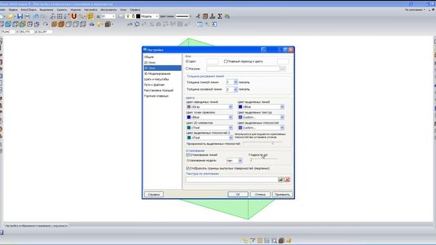Click the brown textured cube with edges icon
This screenshot has width=436, height=245.
coord(61,24)
